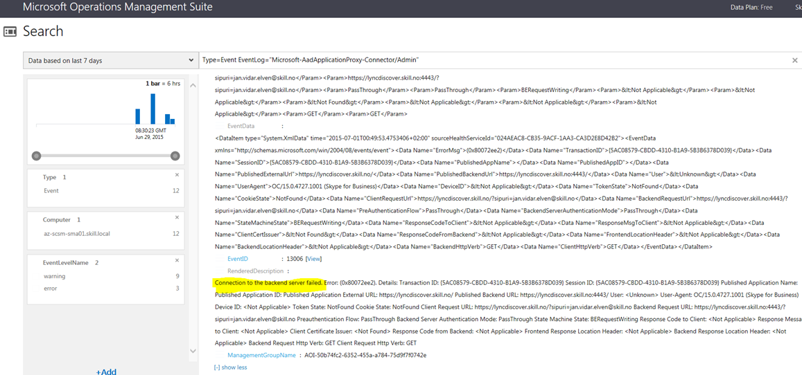This screenshot has height=375, width=802.
Task: Select the left handle of the time range slider
Action: [36, 156]
